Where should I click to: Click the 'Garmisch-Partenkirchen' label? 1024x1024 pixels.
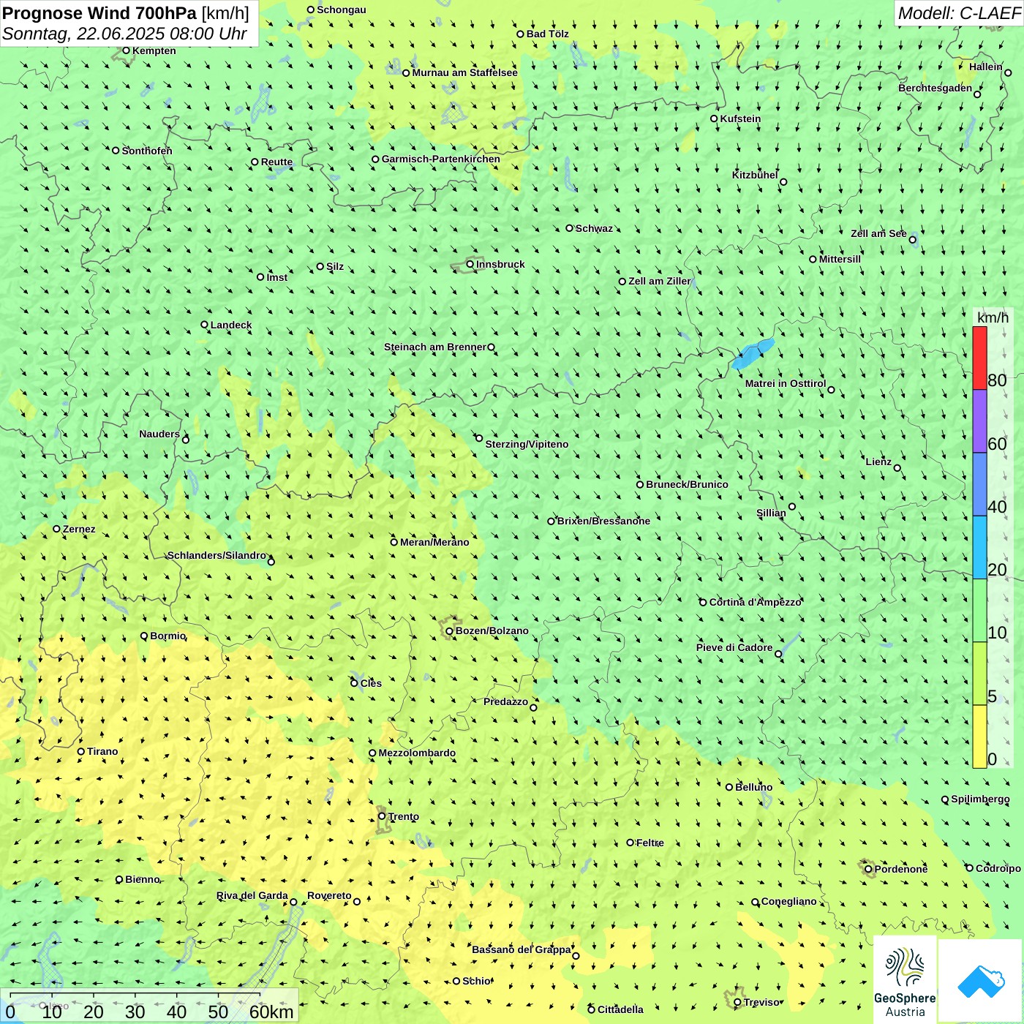441,159
